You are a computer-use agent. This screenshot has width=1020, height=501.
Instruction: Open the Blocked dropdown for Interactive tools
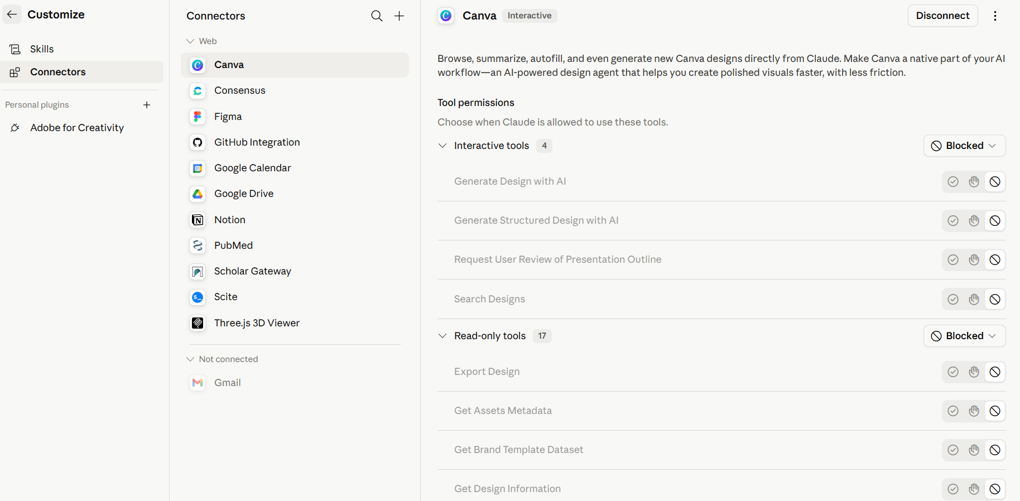point(964,146)
